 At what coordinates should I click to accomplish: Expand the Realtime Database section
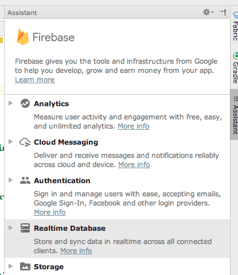11,228
